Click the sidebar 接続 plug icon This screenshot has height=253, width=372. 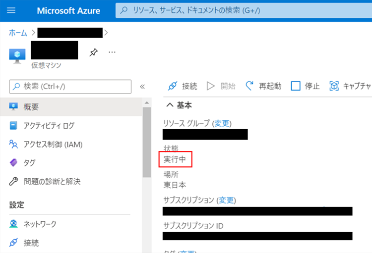13,242
